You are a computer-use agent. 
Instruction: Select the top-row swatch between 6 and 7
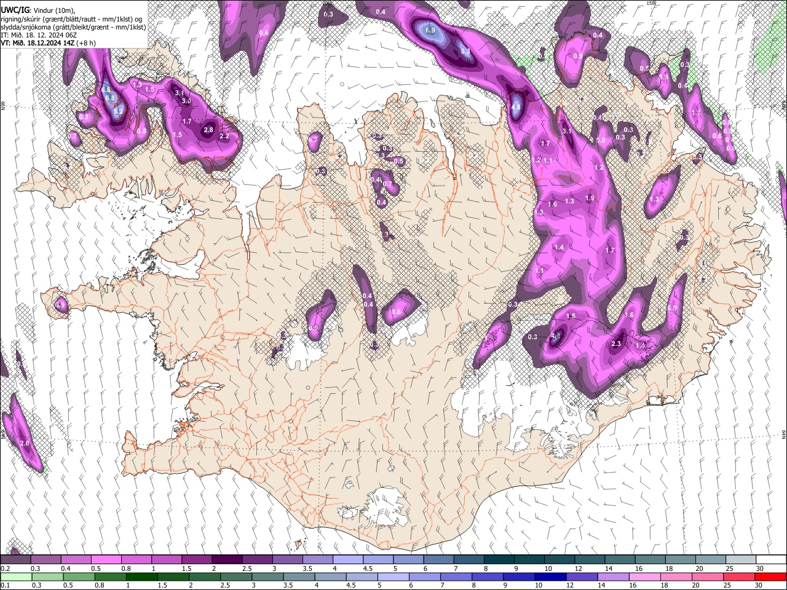point(438,559)
